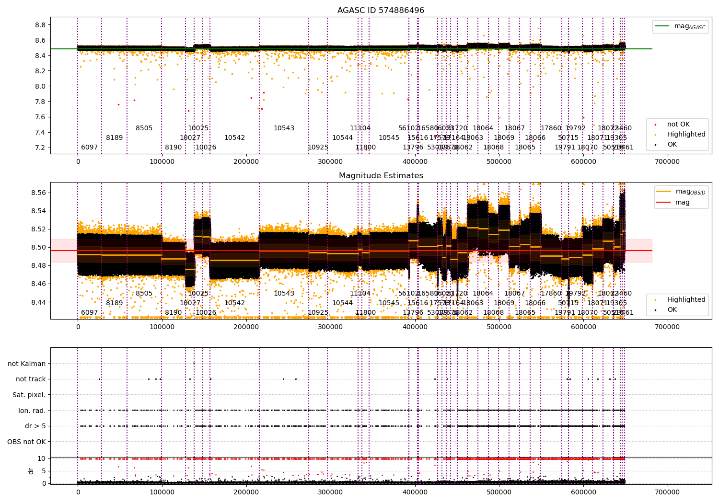Viewport: 719px width, 503px height.
Task: Click the rotated 'dr' y-axis label
Action: click(31, 471)
